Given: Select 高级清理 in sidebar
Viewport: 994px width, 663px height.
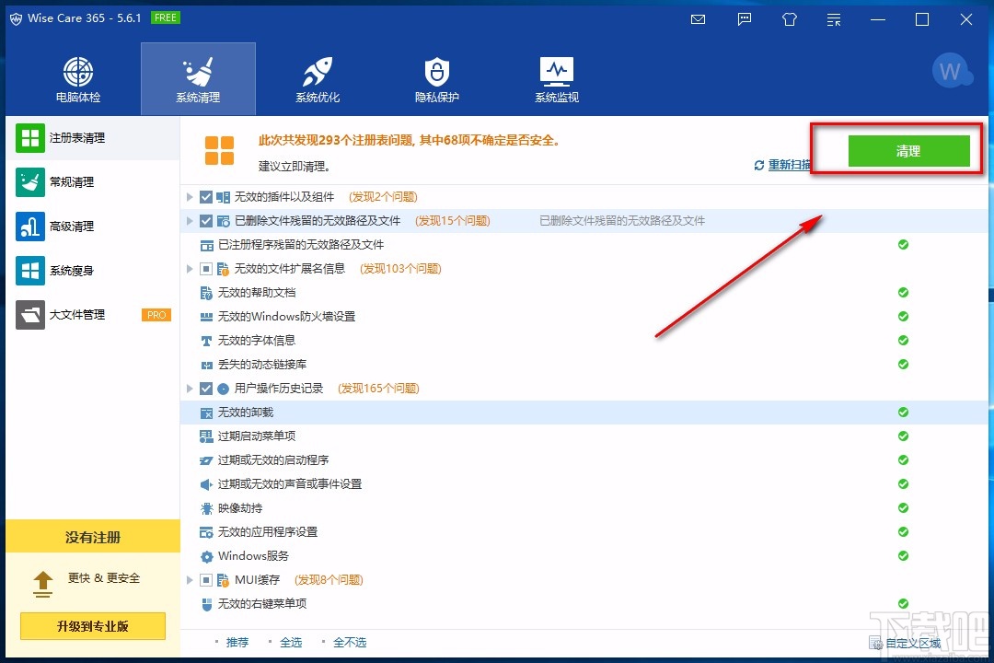Looking at the screenshot, I should click(93, 227).
